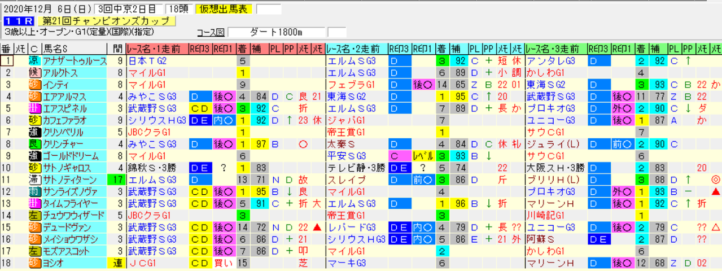Screen dimensions: 722x271
Task: Open the コース図 course map link
Action: click(211, 32)
